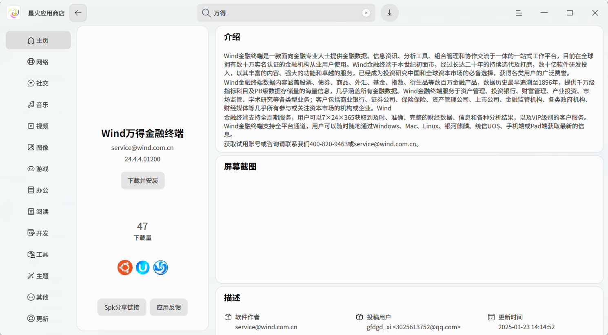Image resolution: width=608 pixels, height=335 pixels.
Task: Browse the 音乐 category
Action: [x=38, y=105]
